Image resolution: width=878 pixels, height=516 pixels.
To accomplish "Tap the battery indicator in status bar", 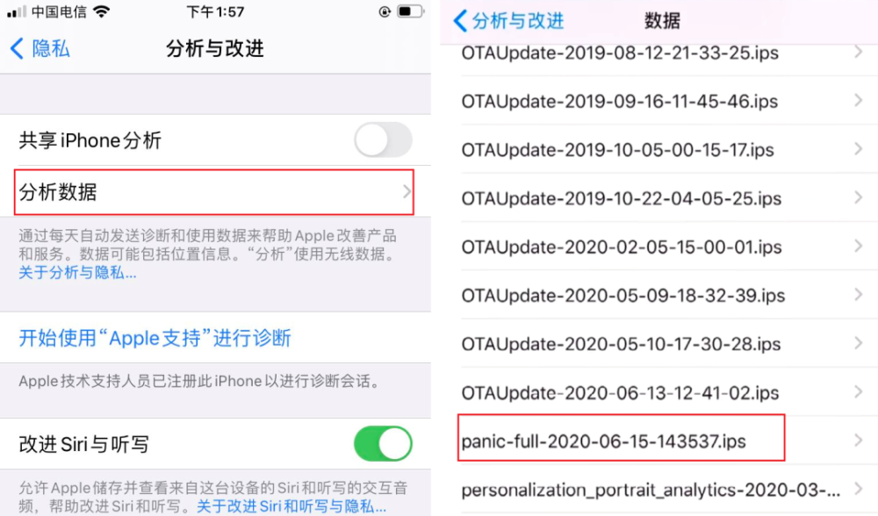I will pyautogui.click(x=410, y=11).
